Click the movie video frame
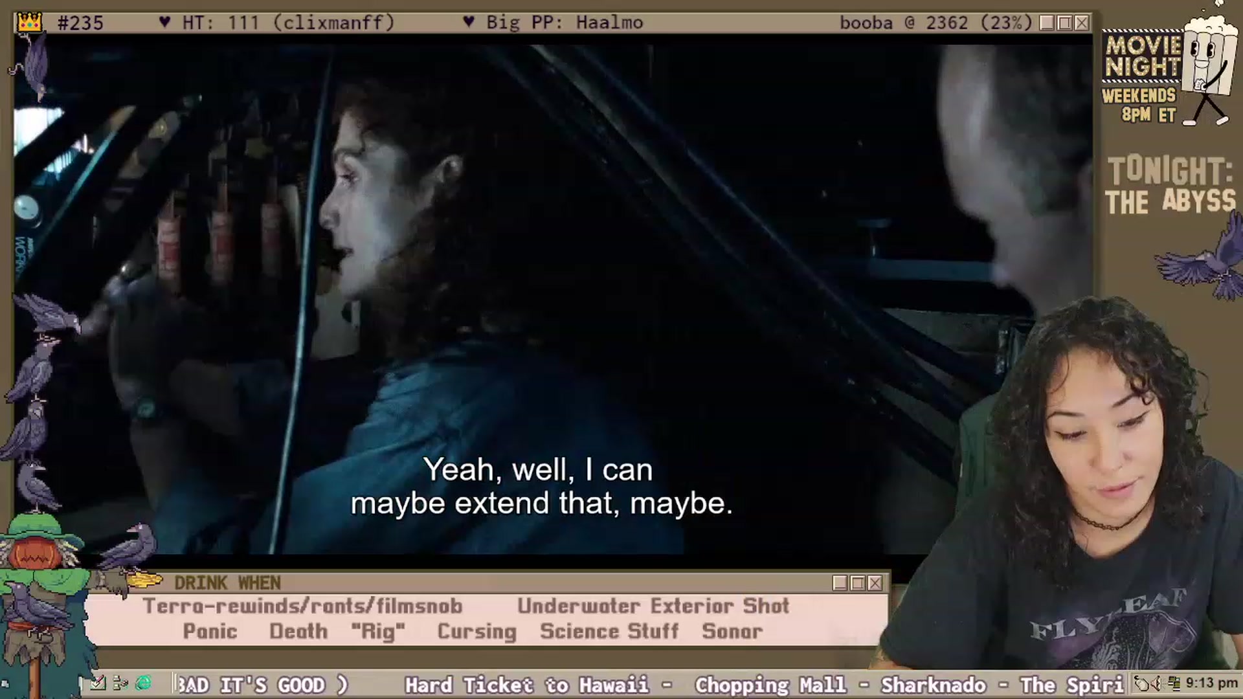 pyautogui.click(x=554, y=300)
